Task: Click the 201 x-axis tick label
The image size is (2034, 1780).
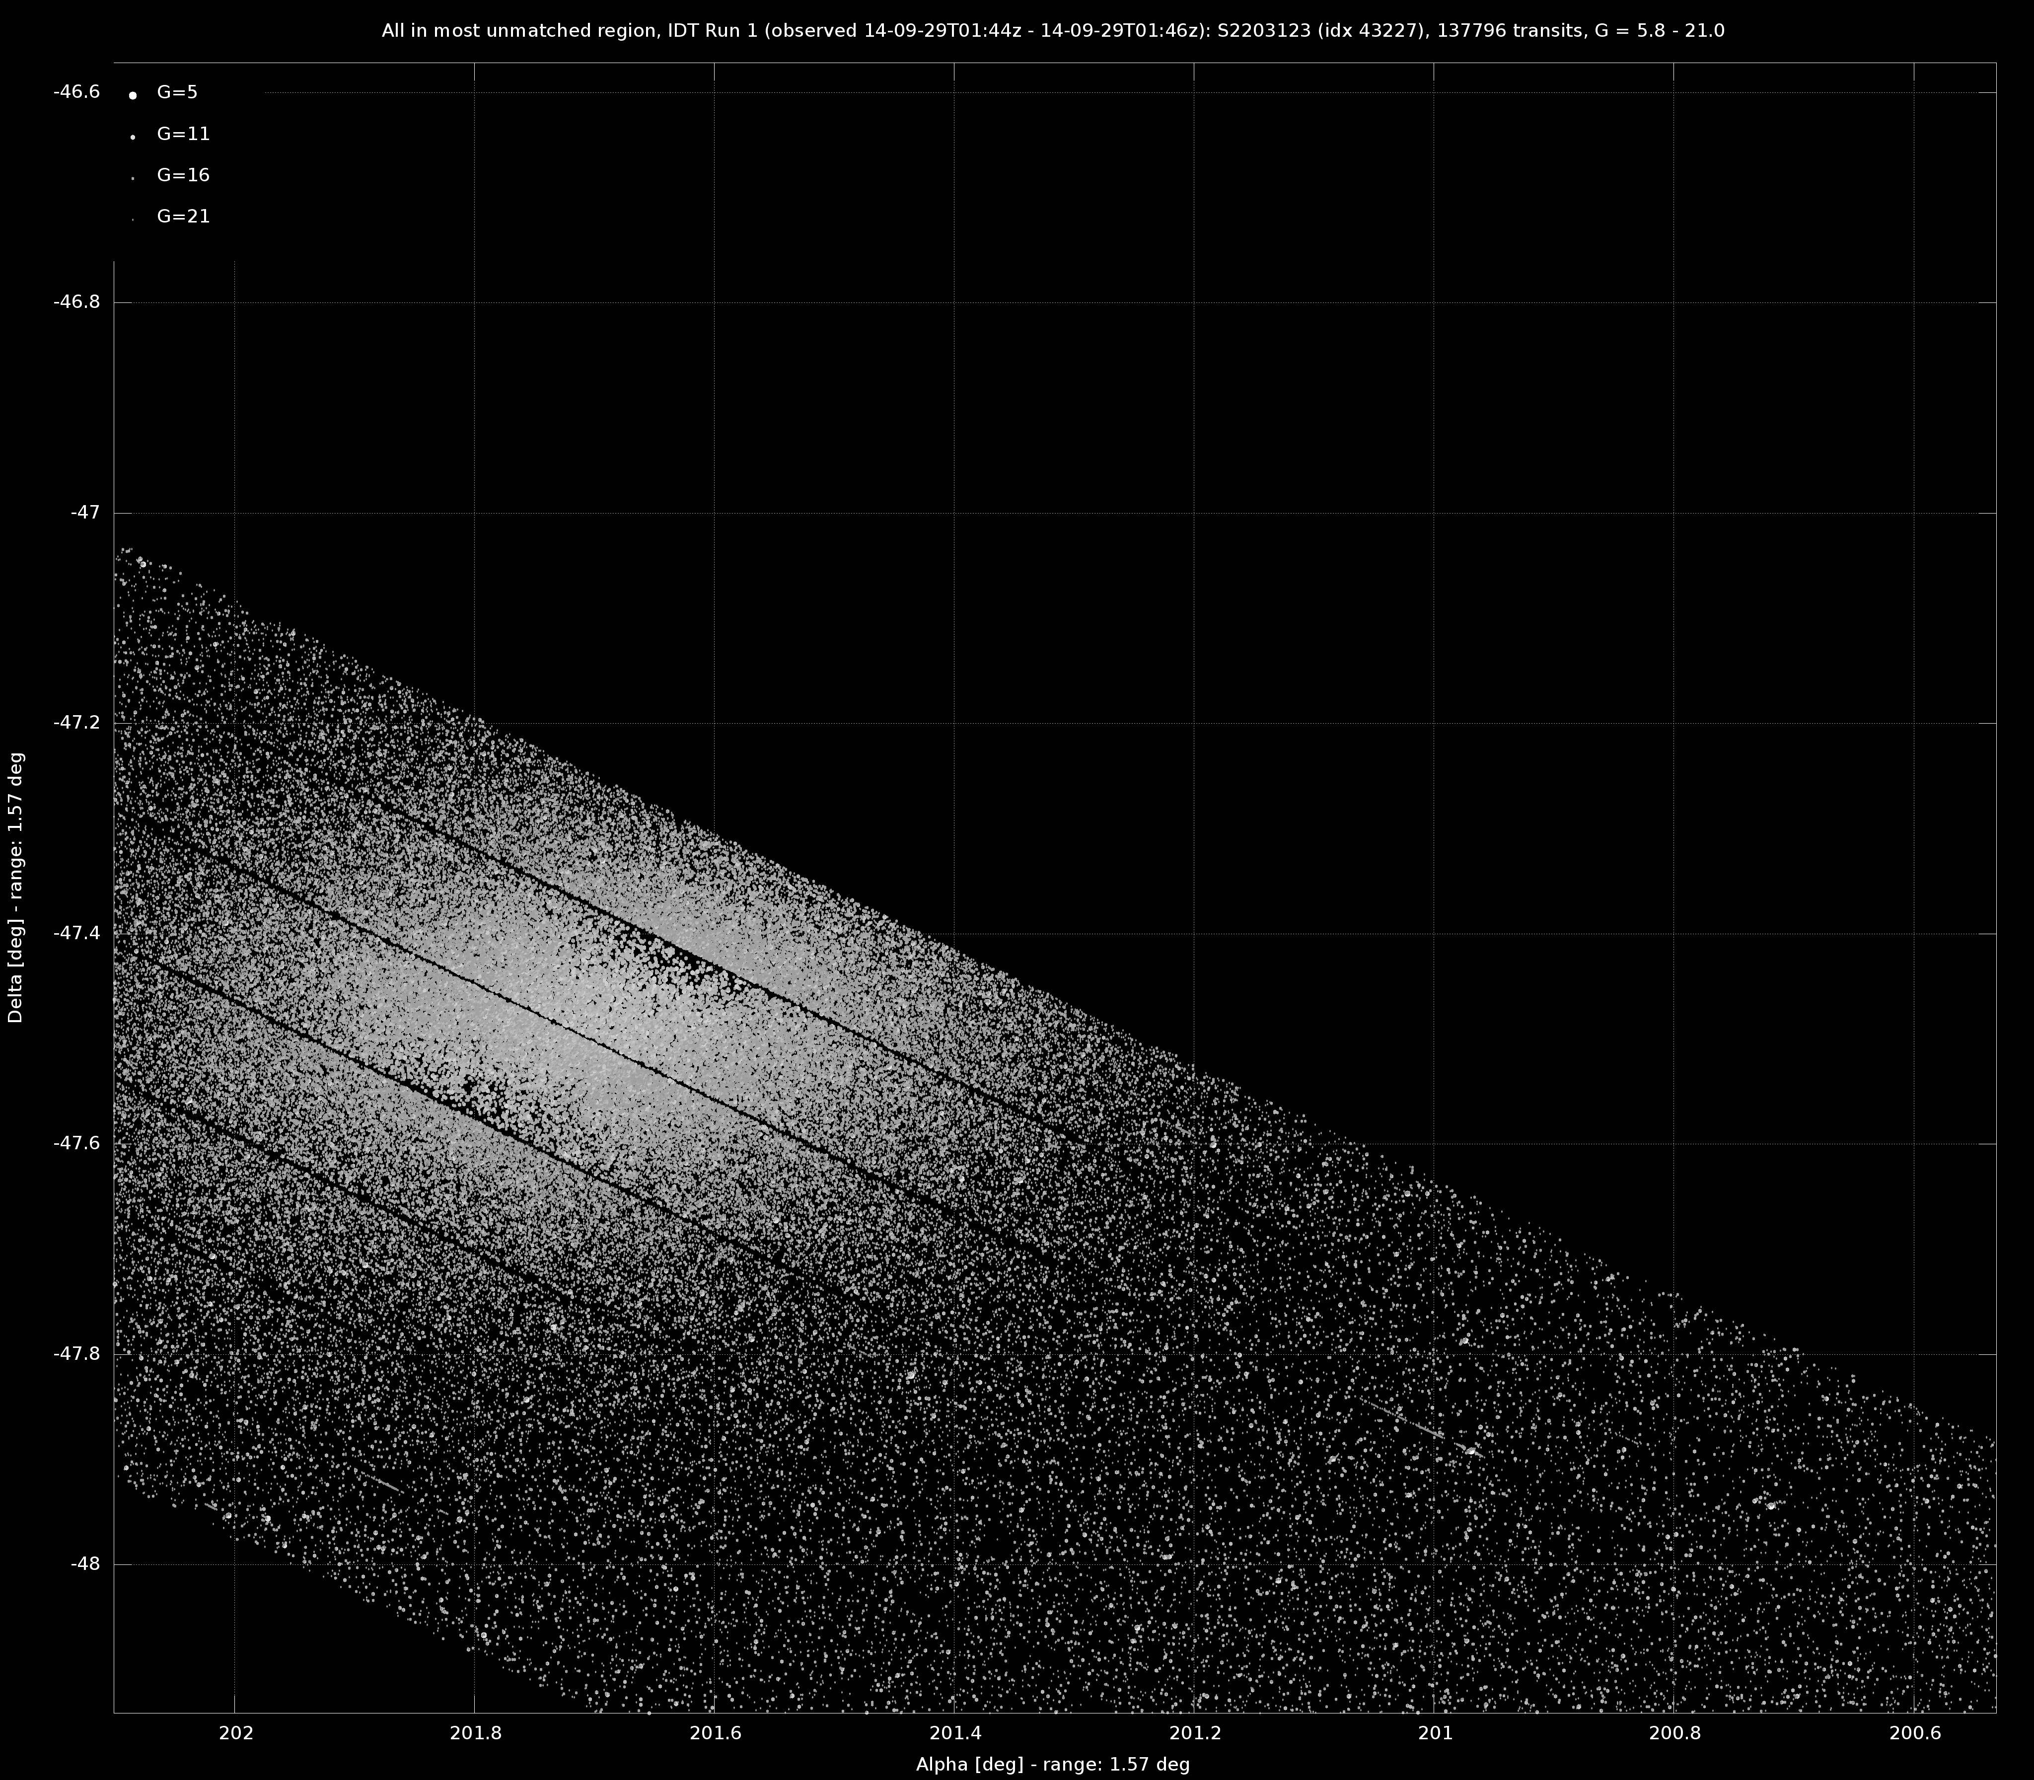Action: [x=1434, y=1733]
